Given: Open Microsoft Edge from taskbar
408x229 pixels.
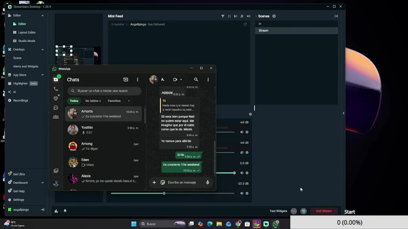Looking at the screenshot, I should 210,224.
